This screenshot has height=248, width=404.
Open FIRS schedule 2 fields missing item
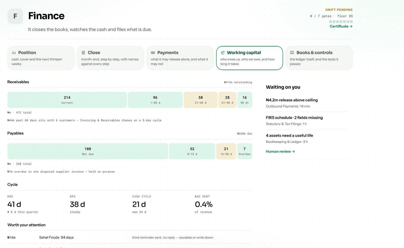306,121
